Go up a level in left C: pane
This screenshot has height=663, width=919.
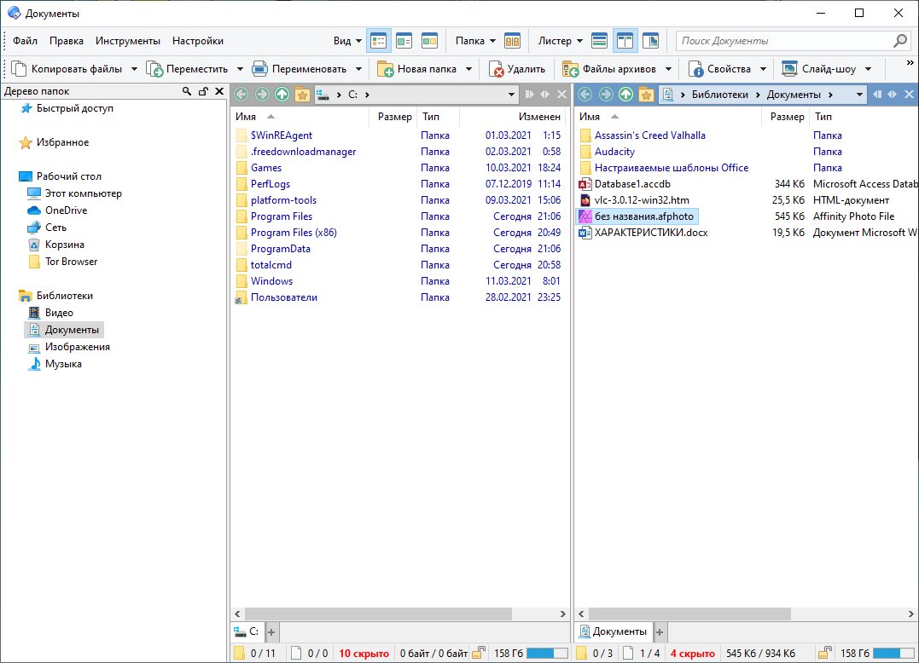click(282, 95)
